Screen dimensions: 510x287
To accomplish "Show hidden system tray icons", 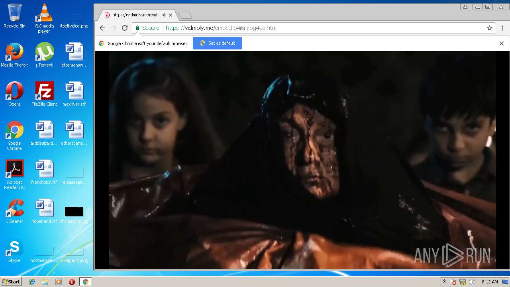I will 444,282.
